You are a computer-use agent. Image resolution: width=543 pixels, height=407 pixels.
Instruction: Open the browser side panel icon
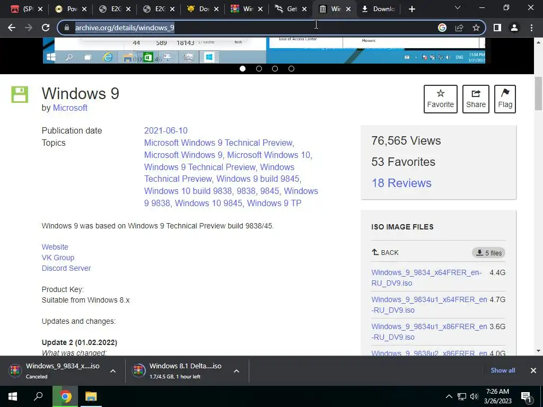[497, 28]
